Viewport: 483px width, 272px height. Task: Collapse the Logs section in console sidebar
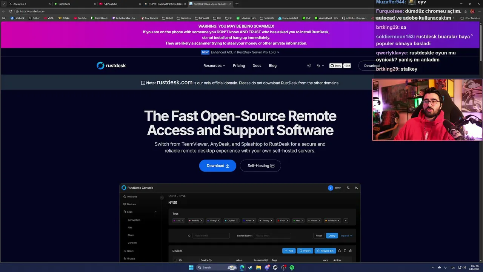pos(156,212)
